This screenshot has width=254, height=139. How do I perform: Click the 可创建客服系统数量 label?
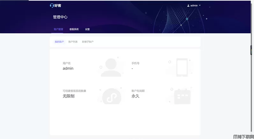75,91
